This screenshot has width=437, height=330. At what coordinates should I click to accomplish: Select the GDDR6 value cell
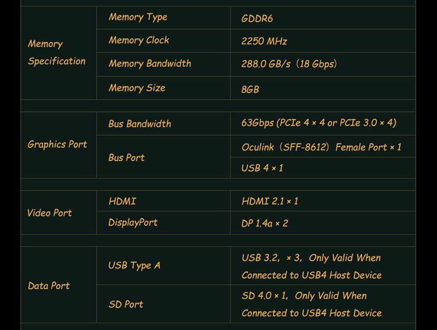(x=257, y=18)
